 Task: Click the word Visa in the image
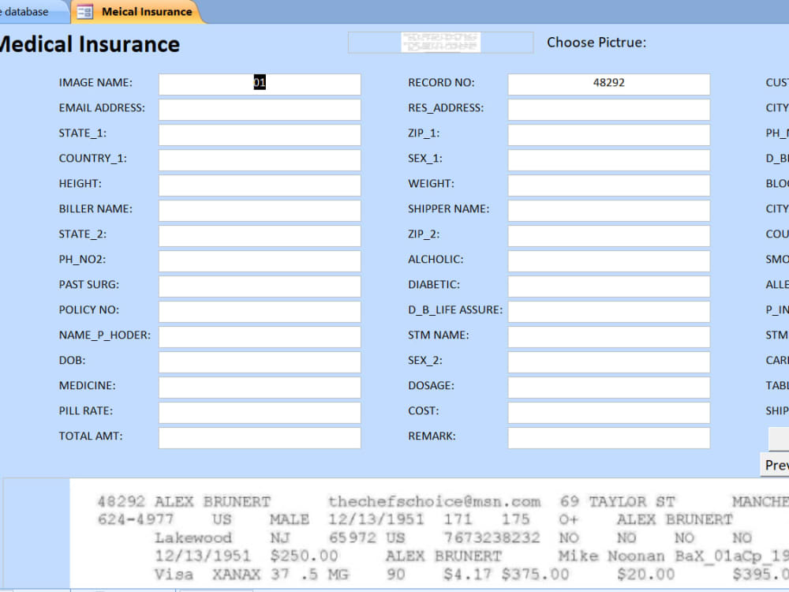[174, 574]
